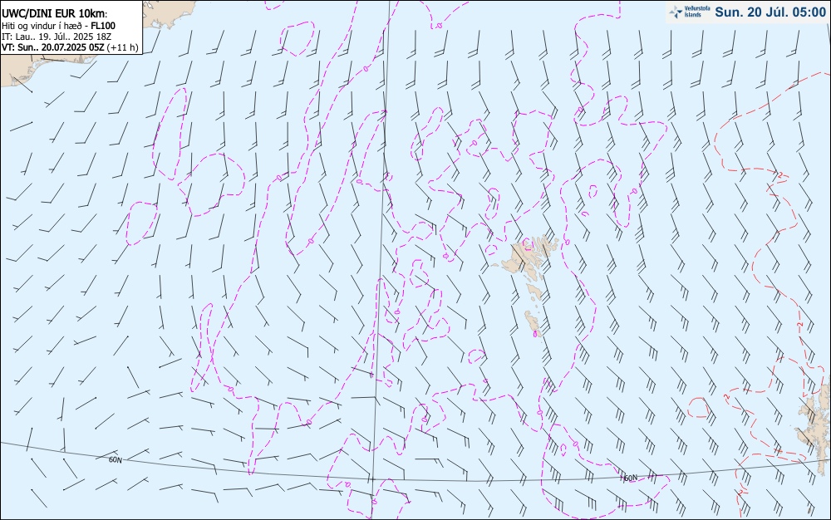
Task: Click the 'UWC/DINI EUR 10km:' title text
Action: [x=54, y=14]
